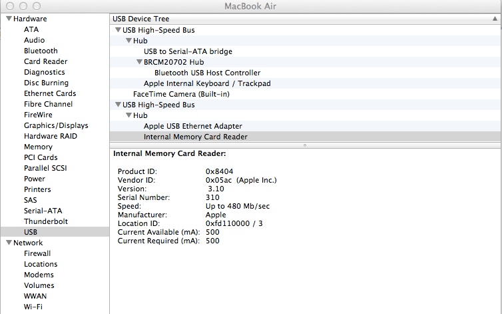Select the highlighted USB sidebar item
Screen dimensions: 502x314
click(55, 231)
